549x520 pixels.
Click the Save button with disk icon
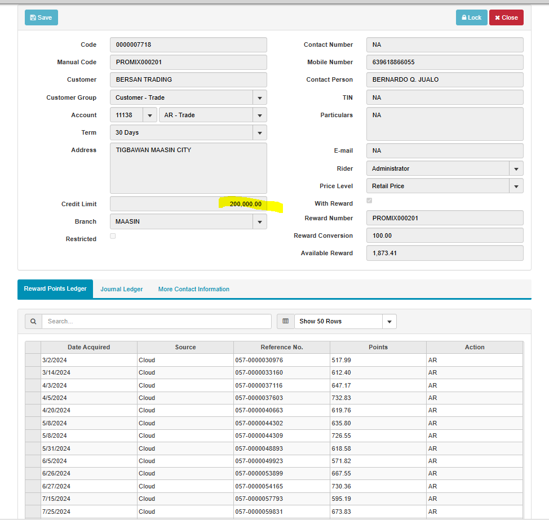[41, 17]
